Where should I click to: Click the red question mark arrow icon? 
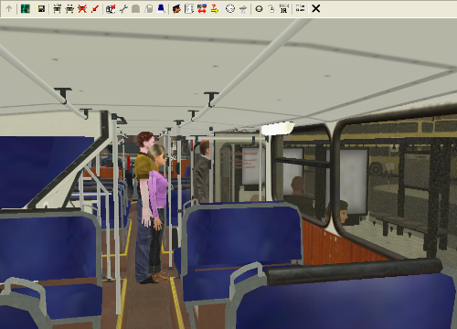pos(215,9)
